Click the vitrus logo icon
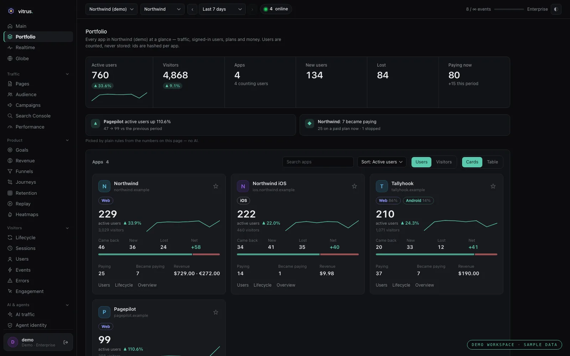 tap(11, 11)
